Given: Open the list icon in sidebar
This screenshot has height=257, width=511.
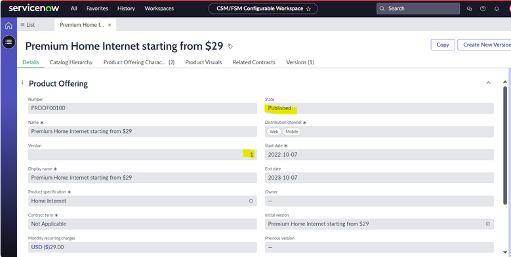Looking at the screenshot, I should click(x=9, y=42).
